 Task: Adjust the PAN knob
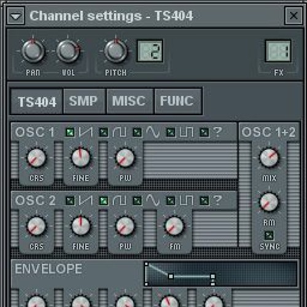[x=33, y=50]
